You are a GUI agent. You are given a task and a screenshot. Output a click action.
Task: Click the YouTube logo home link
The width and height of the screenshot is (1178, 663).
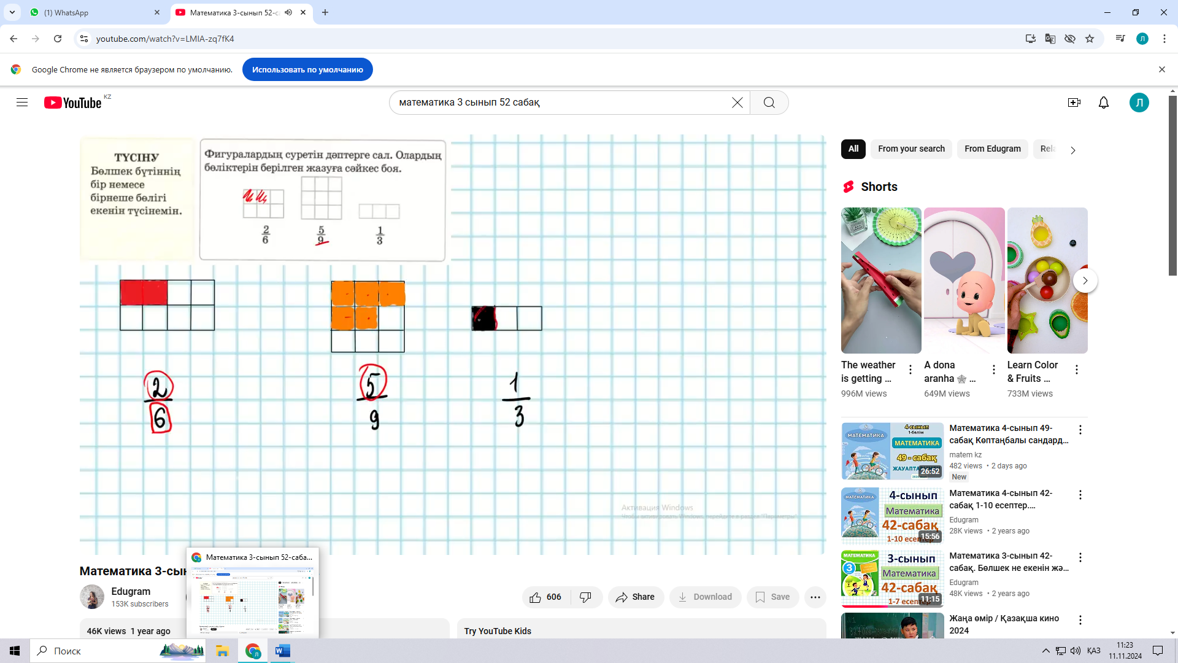pos(72,103)
